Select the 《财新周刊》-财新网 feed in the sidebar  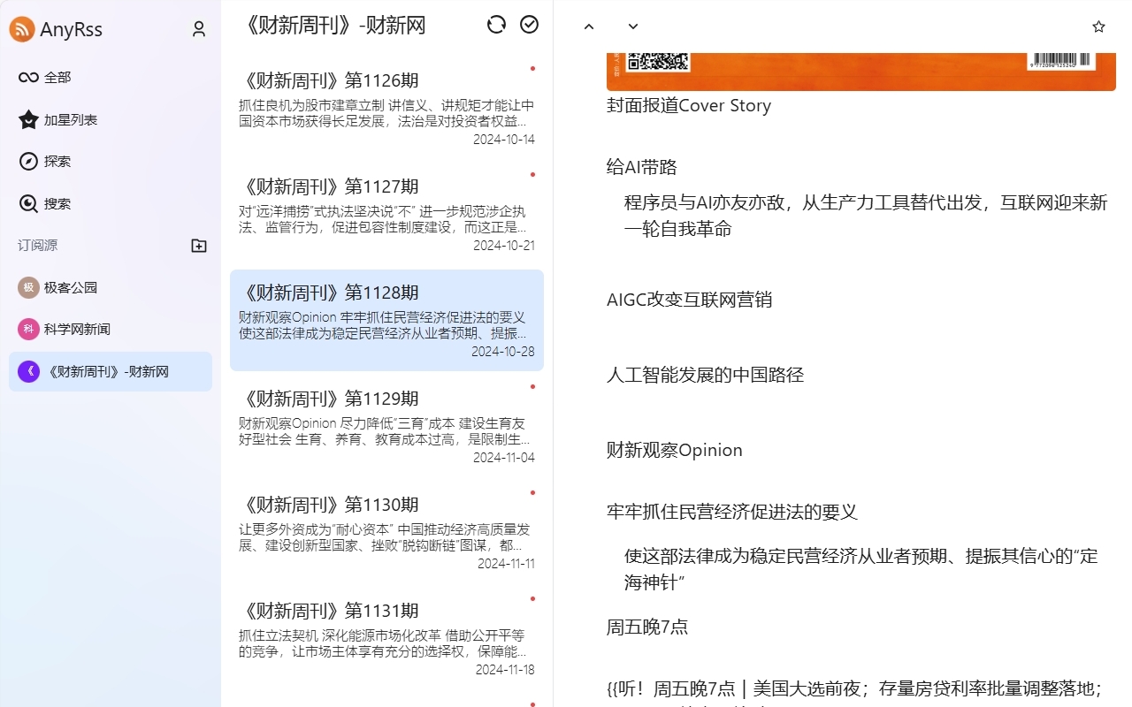pyautogui.click(x=111, y=372)
